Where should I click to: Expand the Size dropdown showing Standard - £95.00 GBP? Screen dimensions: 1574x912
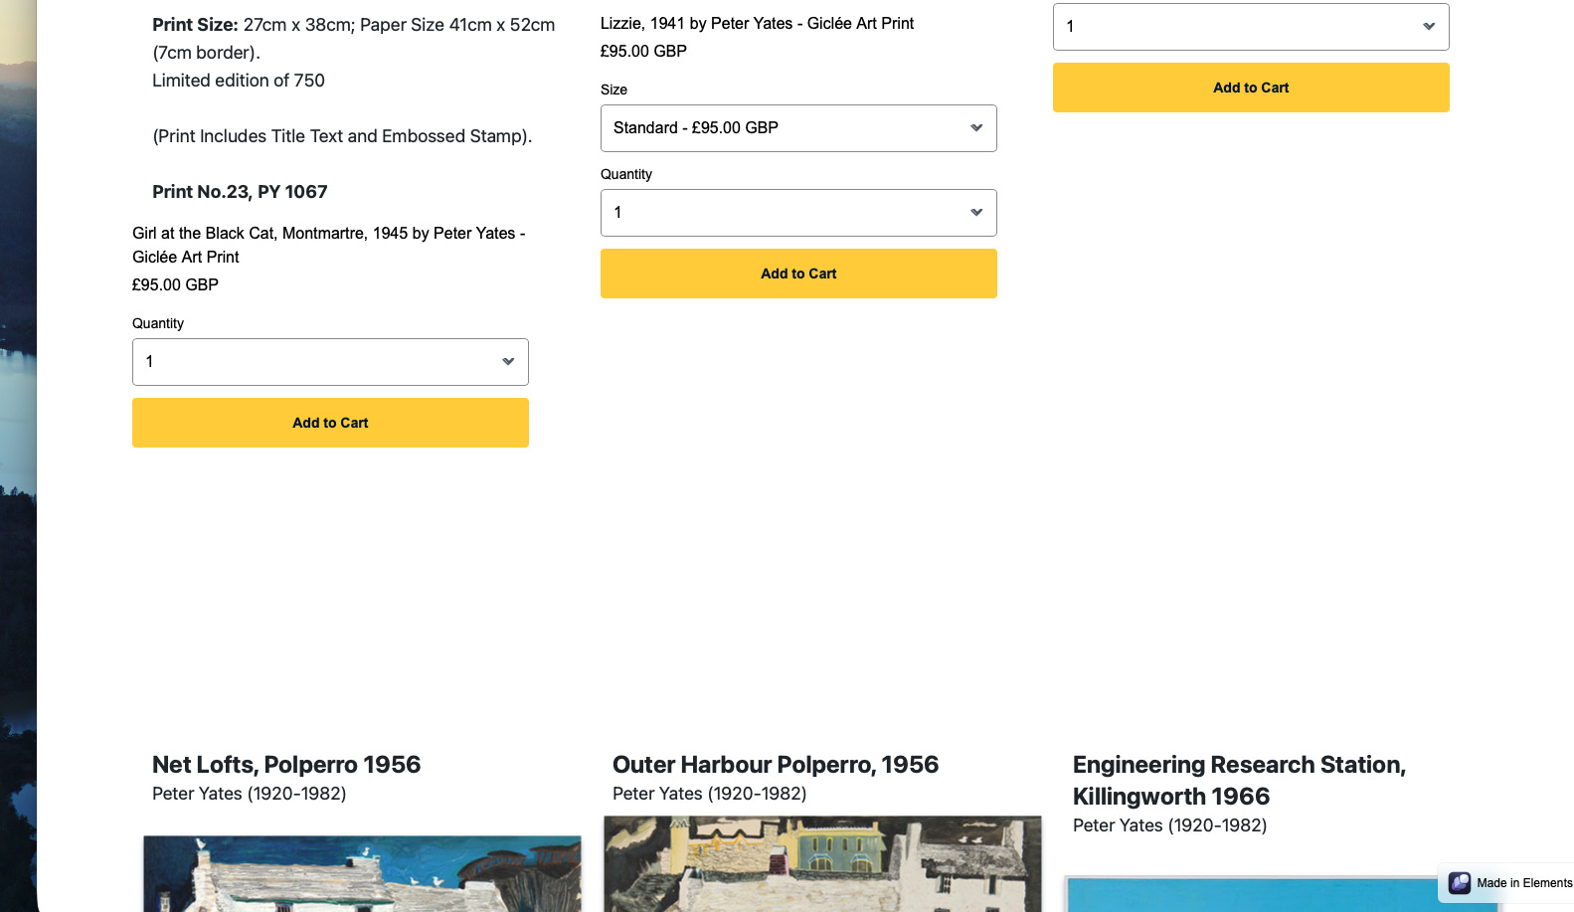[798, 128]
